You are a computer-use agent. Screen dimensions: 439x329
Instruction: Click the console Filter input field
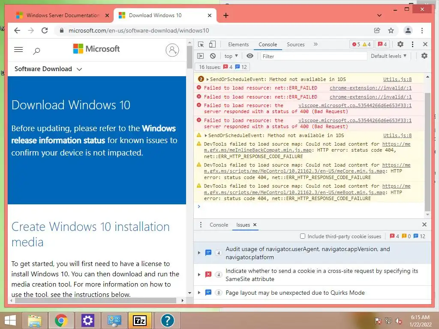pyautogui.click(x=313, y=56)
